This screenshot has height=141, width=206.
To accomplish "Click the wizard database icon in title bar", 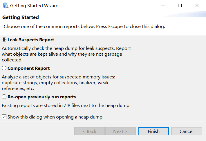I will click(x=6, y=5).
